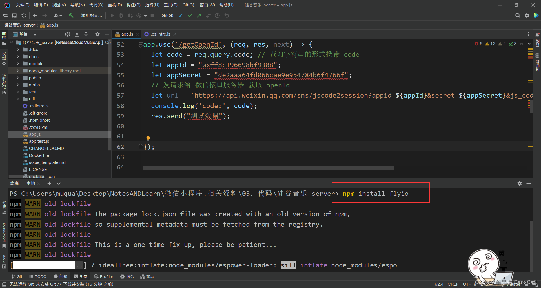This screenshot has height=288, width=541.
Task: Rollback changes with the undo icon
Action: click(x=227, y=16)
